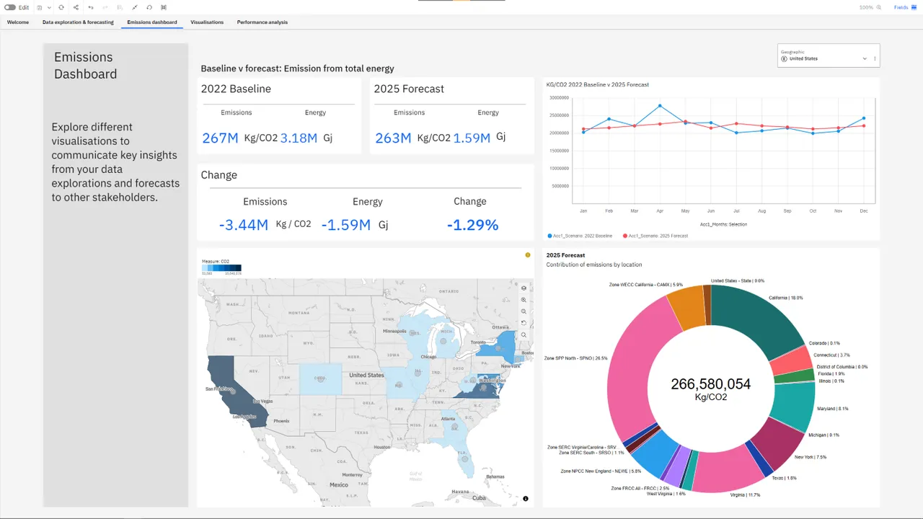Click the map info icon at bottom right
This screenshot has width=923, height=519.
click(x=526, y=499)
